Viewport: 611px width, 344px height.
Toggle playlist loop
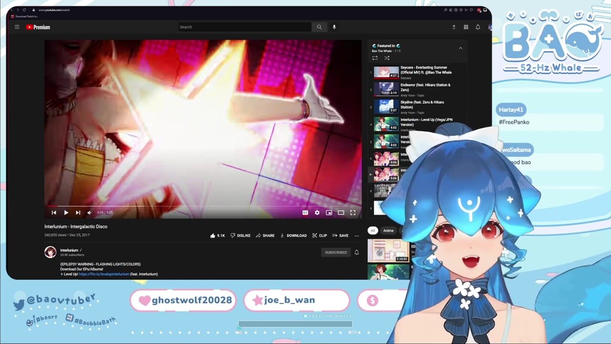[x=375, y=58]
